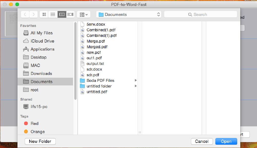Image resolution: width=257 pixels, height=148 pixels.
Task: Select file Merged.pdf
Action: point(108,47)
